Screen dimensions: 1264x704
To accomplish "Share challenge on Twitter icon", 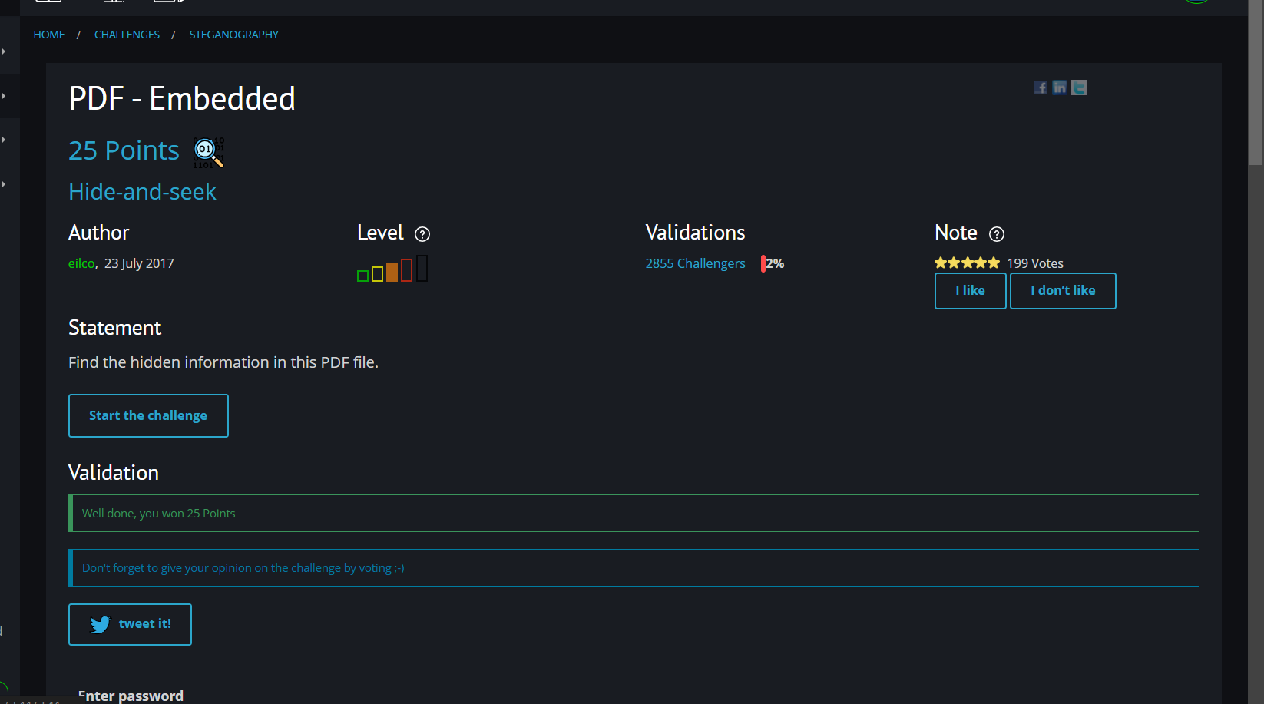I will (x=1079, y=88).
